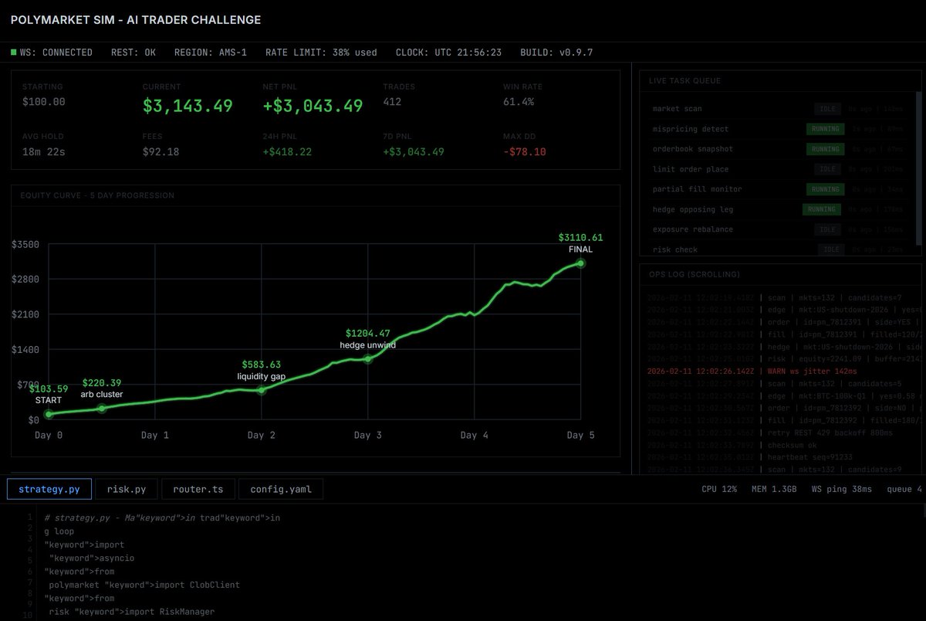Click the 'queue 4' status indicator
Image resolution: width=926 pixels, height=621 pixels.
click(x=904, y=489)
